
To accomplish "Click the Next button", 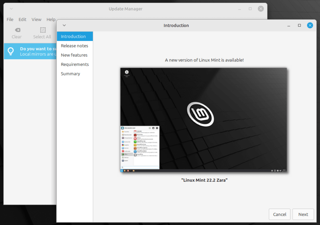I will click(x=303, y=214).
